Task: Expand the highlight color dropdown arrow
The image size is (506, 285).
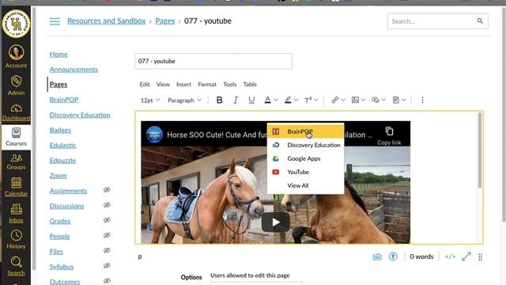Action: 296,101
